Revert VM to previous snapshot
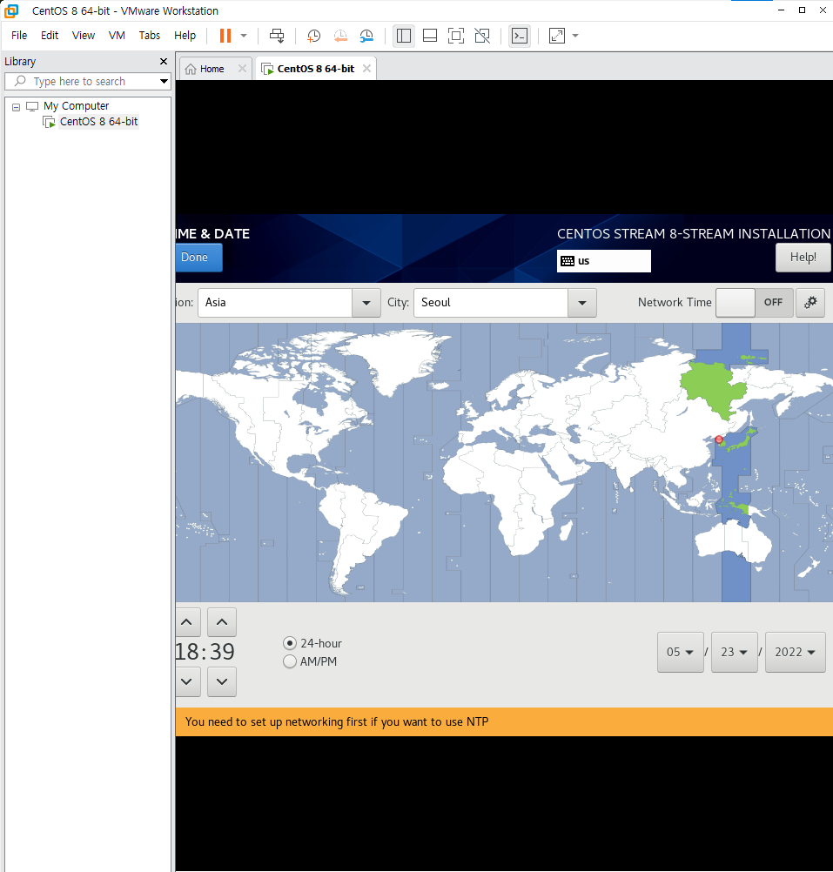The height and width of the screenshot is (872, 833). pyautogui.click(x=340, y=36)
